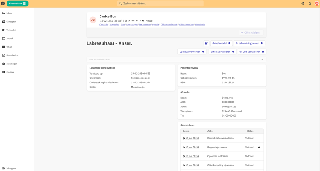Open Inbox in the sidebar menu
The image size is (320, 171).
[x=9, y=13]
